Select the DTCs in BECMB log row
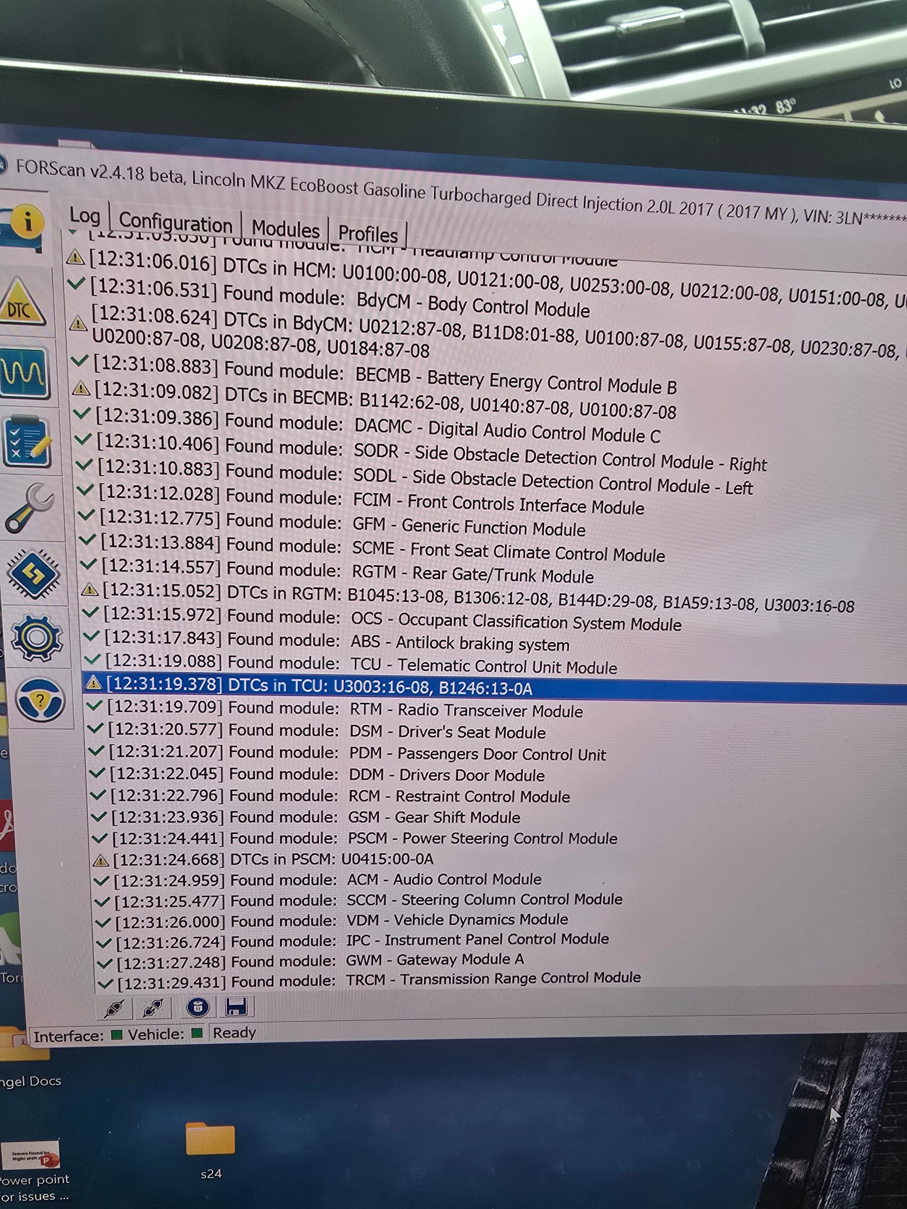 [x=375, y=399]
